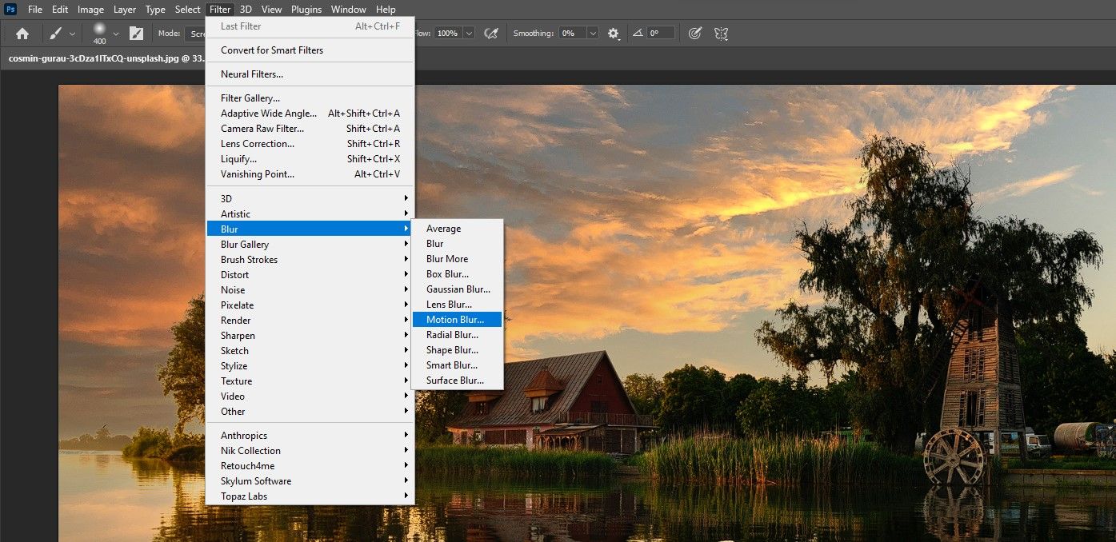The image size is (1116, 542).
Task: Open the smoothing options gear icon
Action: pyautogui.click(x=614, y=34)
